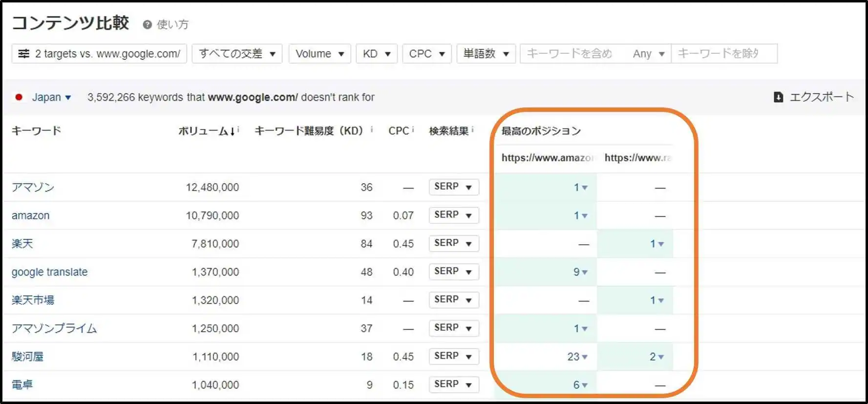Open the amazon keyword link
868x404 pixels.
pos(31,215)
